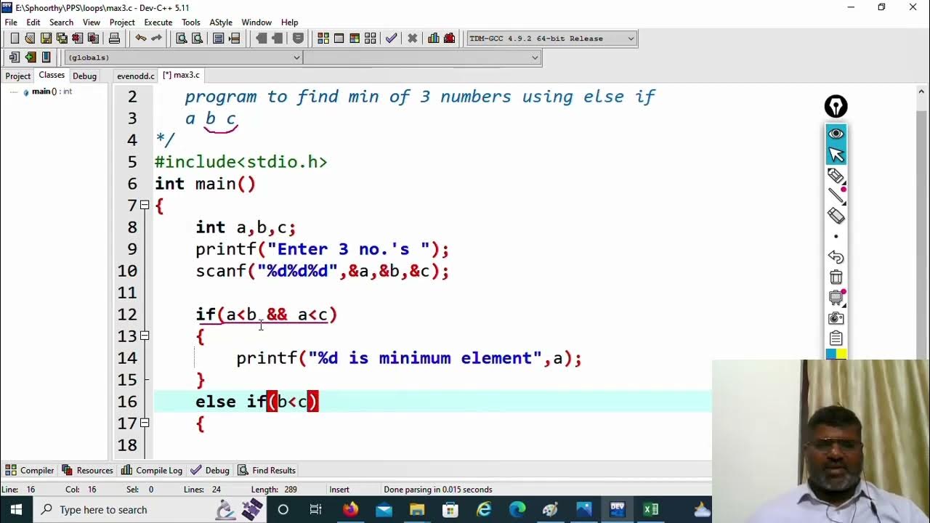
Task: Open the empty member function dropdown
Action: (x=422, y=57)
